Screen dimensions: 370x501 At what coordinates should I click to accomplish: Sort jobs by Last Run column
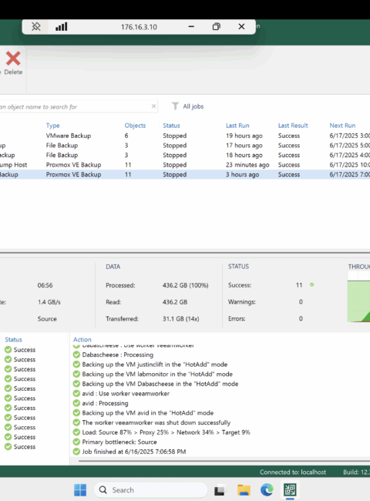pos(237,126)
